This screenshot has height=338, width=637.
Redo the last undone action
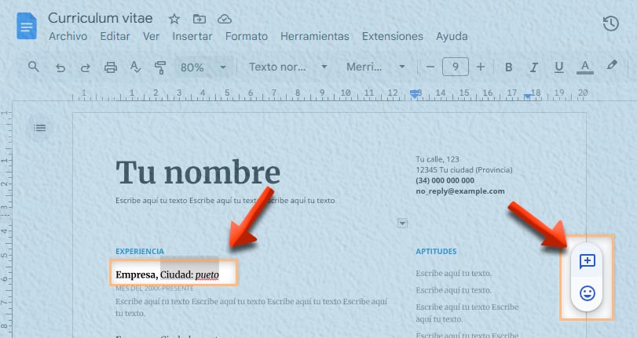point(85,67)
